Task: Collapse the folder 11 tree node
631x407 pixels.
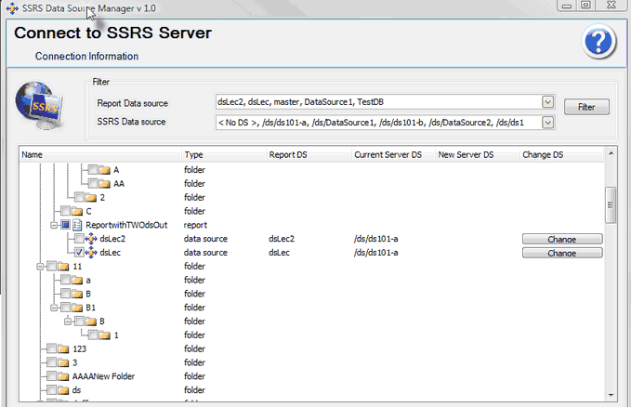Action: coord(40,267)
